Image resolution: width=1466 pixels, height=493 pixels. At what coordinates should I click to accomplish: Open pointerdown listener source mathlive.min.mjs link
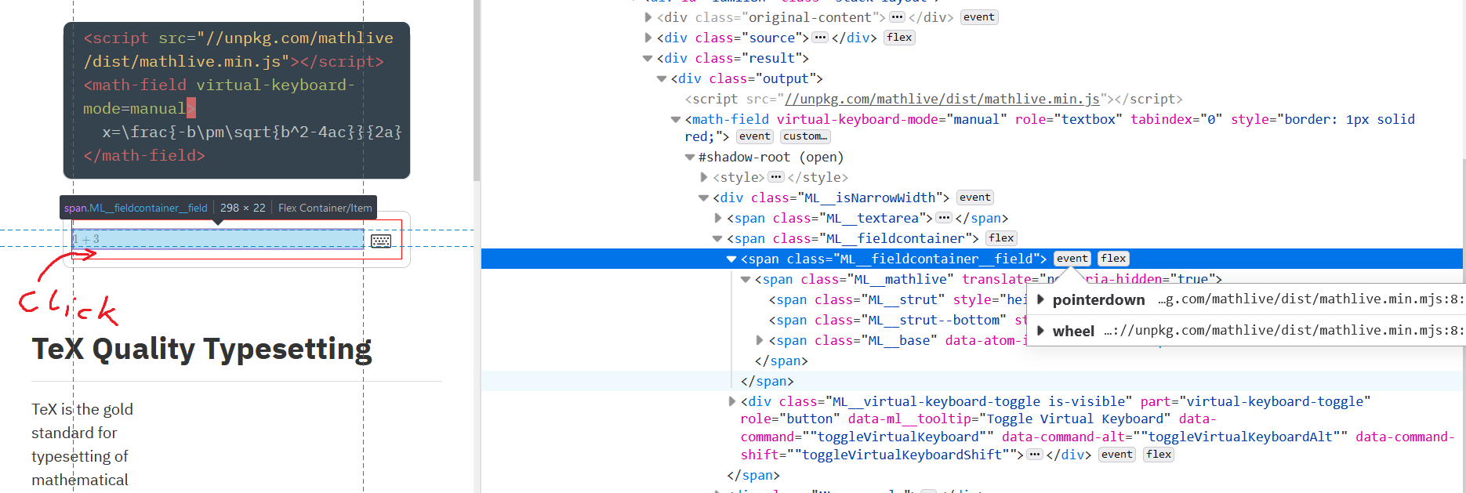tap(1311, 299)
